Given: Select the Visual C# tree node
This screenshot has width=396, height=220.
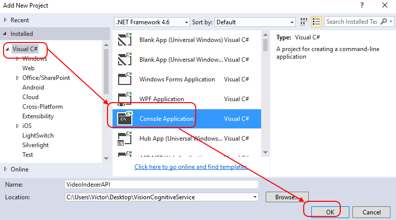Looking at the screenshot, I should [25, 49].
